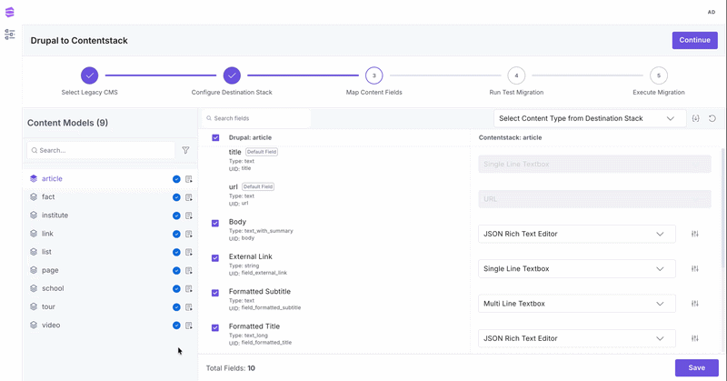This screenshot has height=381, width=727.
Task: Uncheck the Formatted Subtitle checkbox
Action: pyautogui.click(x=215, y=293)
